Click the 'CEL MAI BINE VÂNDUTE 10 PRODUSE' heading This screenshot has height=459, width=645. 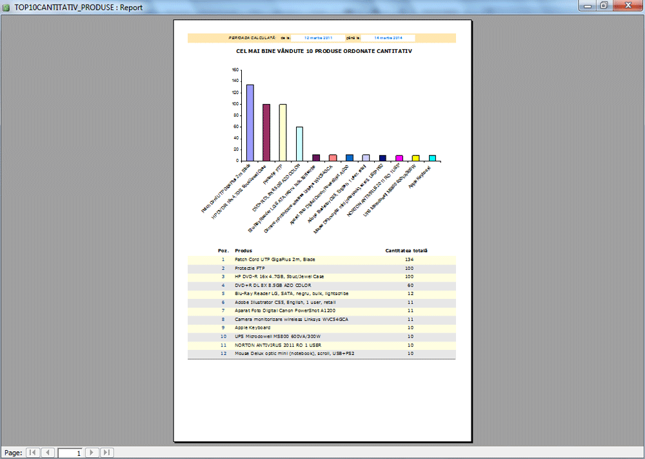[324, 51]
